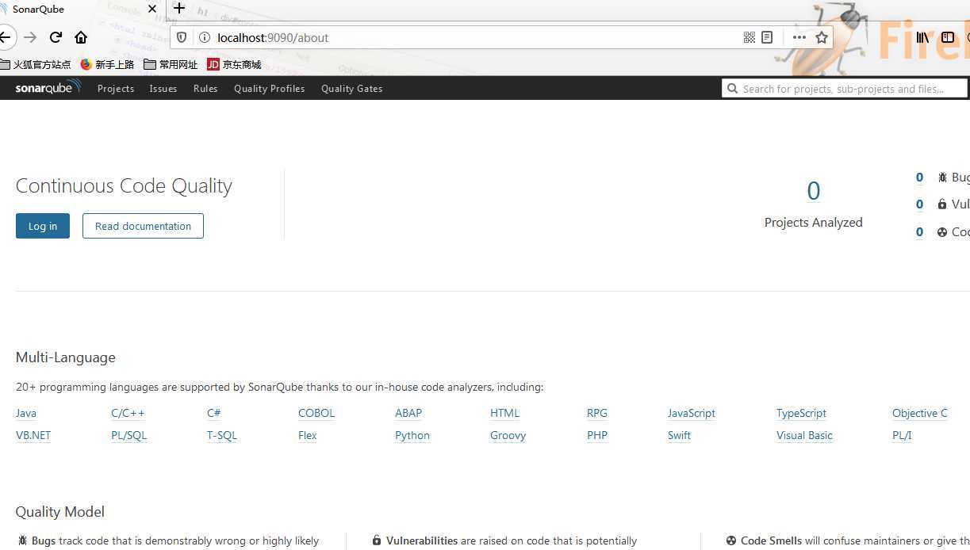The width and height of the screenshot is (970, 550).
Task: Open the PL/I language link
Action: coord(902,435)
